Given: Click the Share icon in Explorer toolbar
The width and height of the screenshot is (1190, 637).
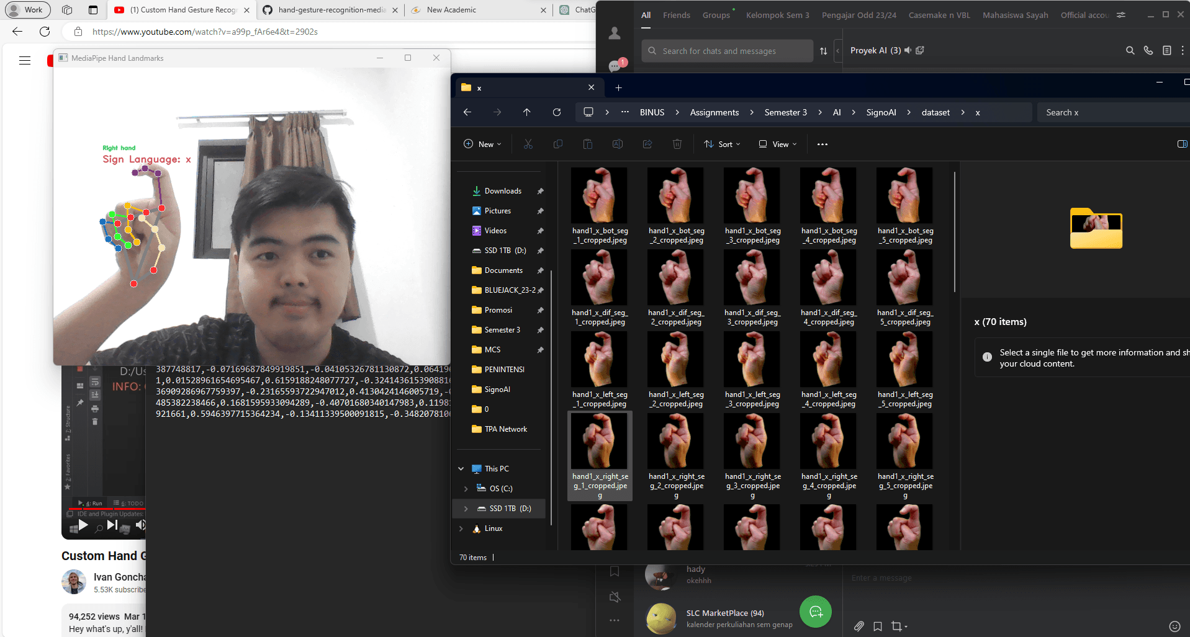Looking at the screenshot, I should [x=647, y=145].
